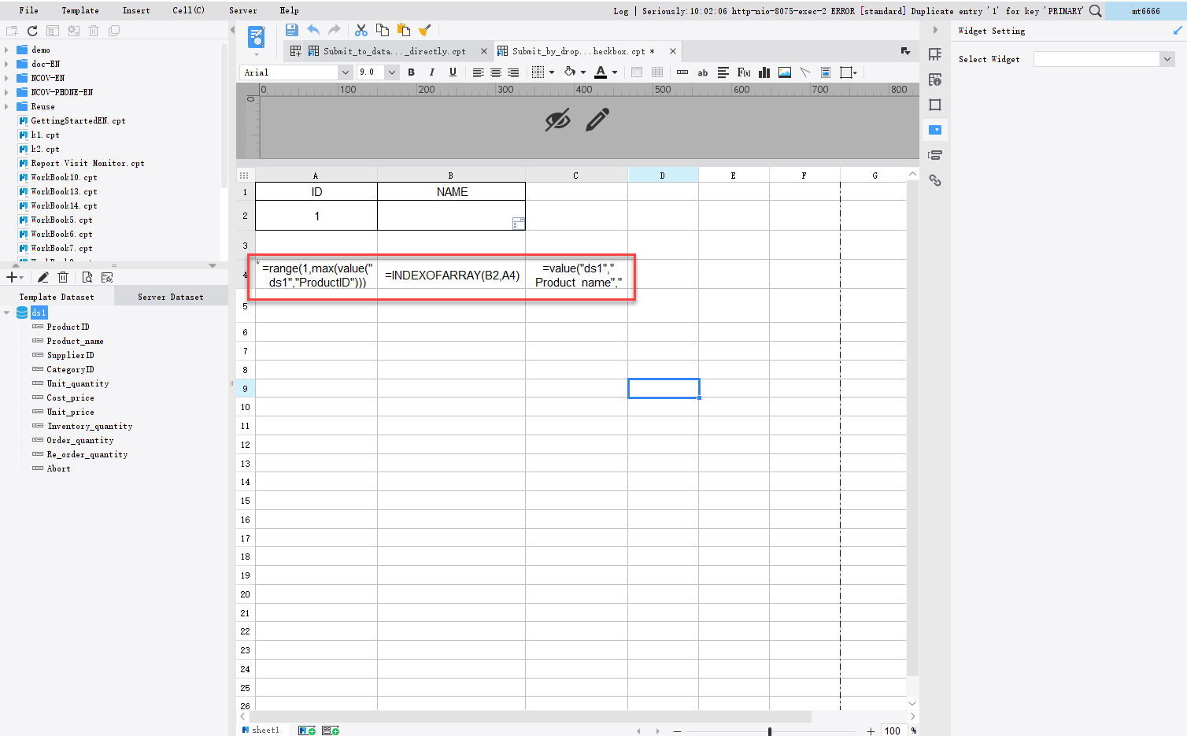Insert an image into the report

(784, 72)
